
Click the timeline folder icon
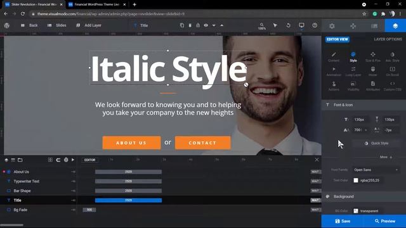pos(20,160)
